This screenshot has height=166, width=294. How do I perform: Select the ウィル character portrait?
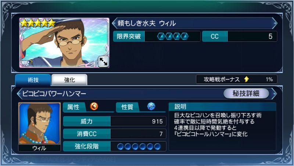[x=39, y=127]
